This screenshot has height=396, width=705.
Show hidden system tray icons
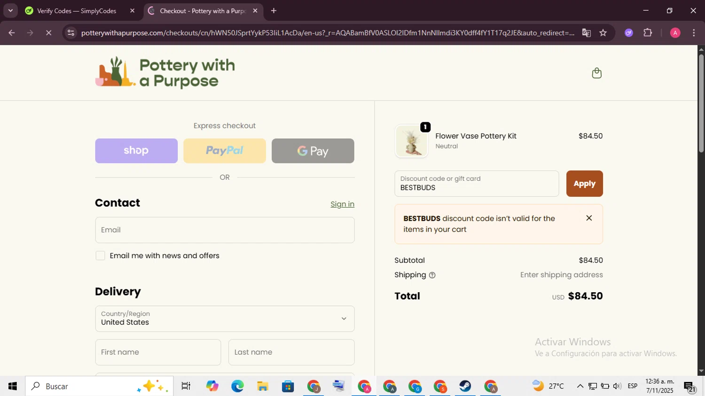pyautogui.click(x=580, y=386)
